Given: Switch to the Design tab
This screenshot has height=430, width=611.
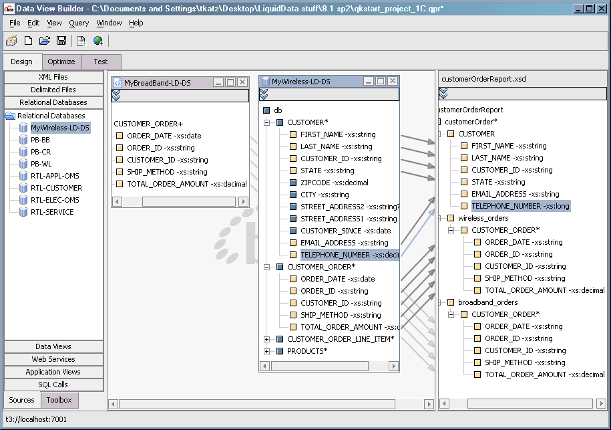Looking at the screenshot, I should click(x=22, y=62).
